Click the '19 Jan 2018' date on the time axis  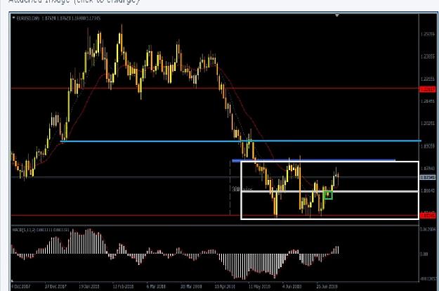click(x=89, y=287)
